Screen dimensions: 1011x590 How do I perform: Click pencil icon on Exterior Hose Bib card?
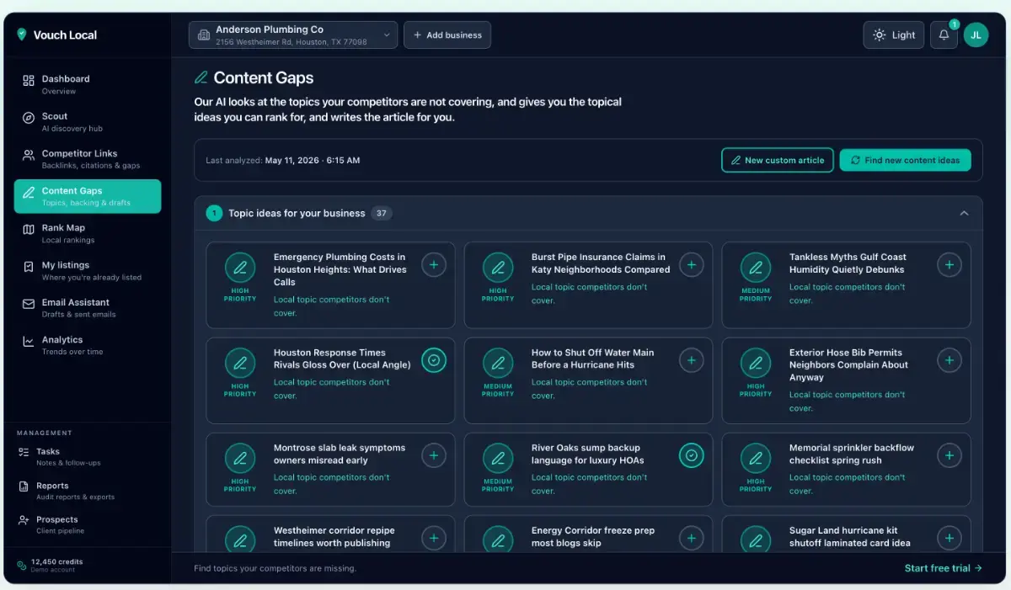[756, 364]
